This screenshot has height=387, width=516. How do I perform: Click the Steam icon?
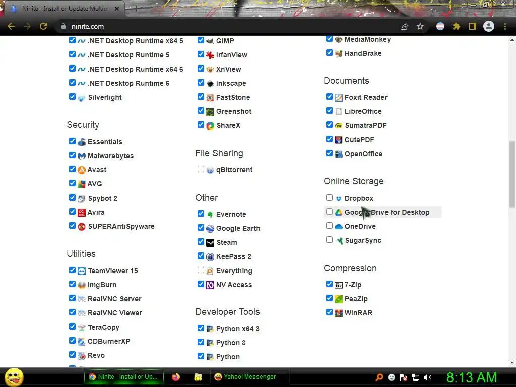pos(210,242)
